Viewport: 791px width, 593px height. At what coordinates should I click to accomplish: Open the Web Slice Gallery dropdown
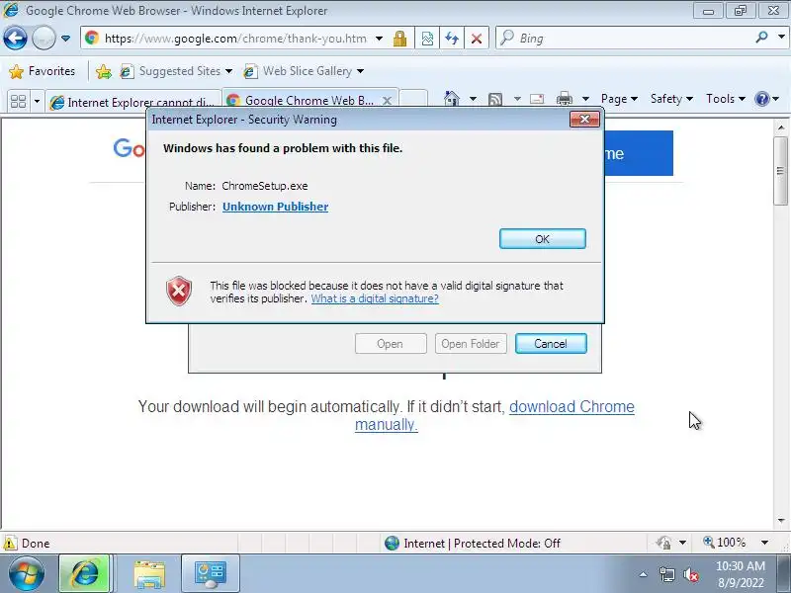point(304,71)
